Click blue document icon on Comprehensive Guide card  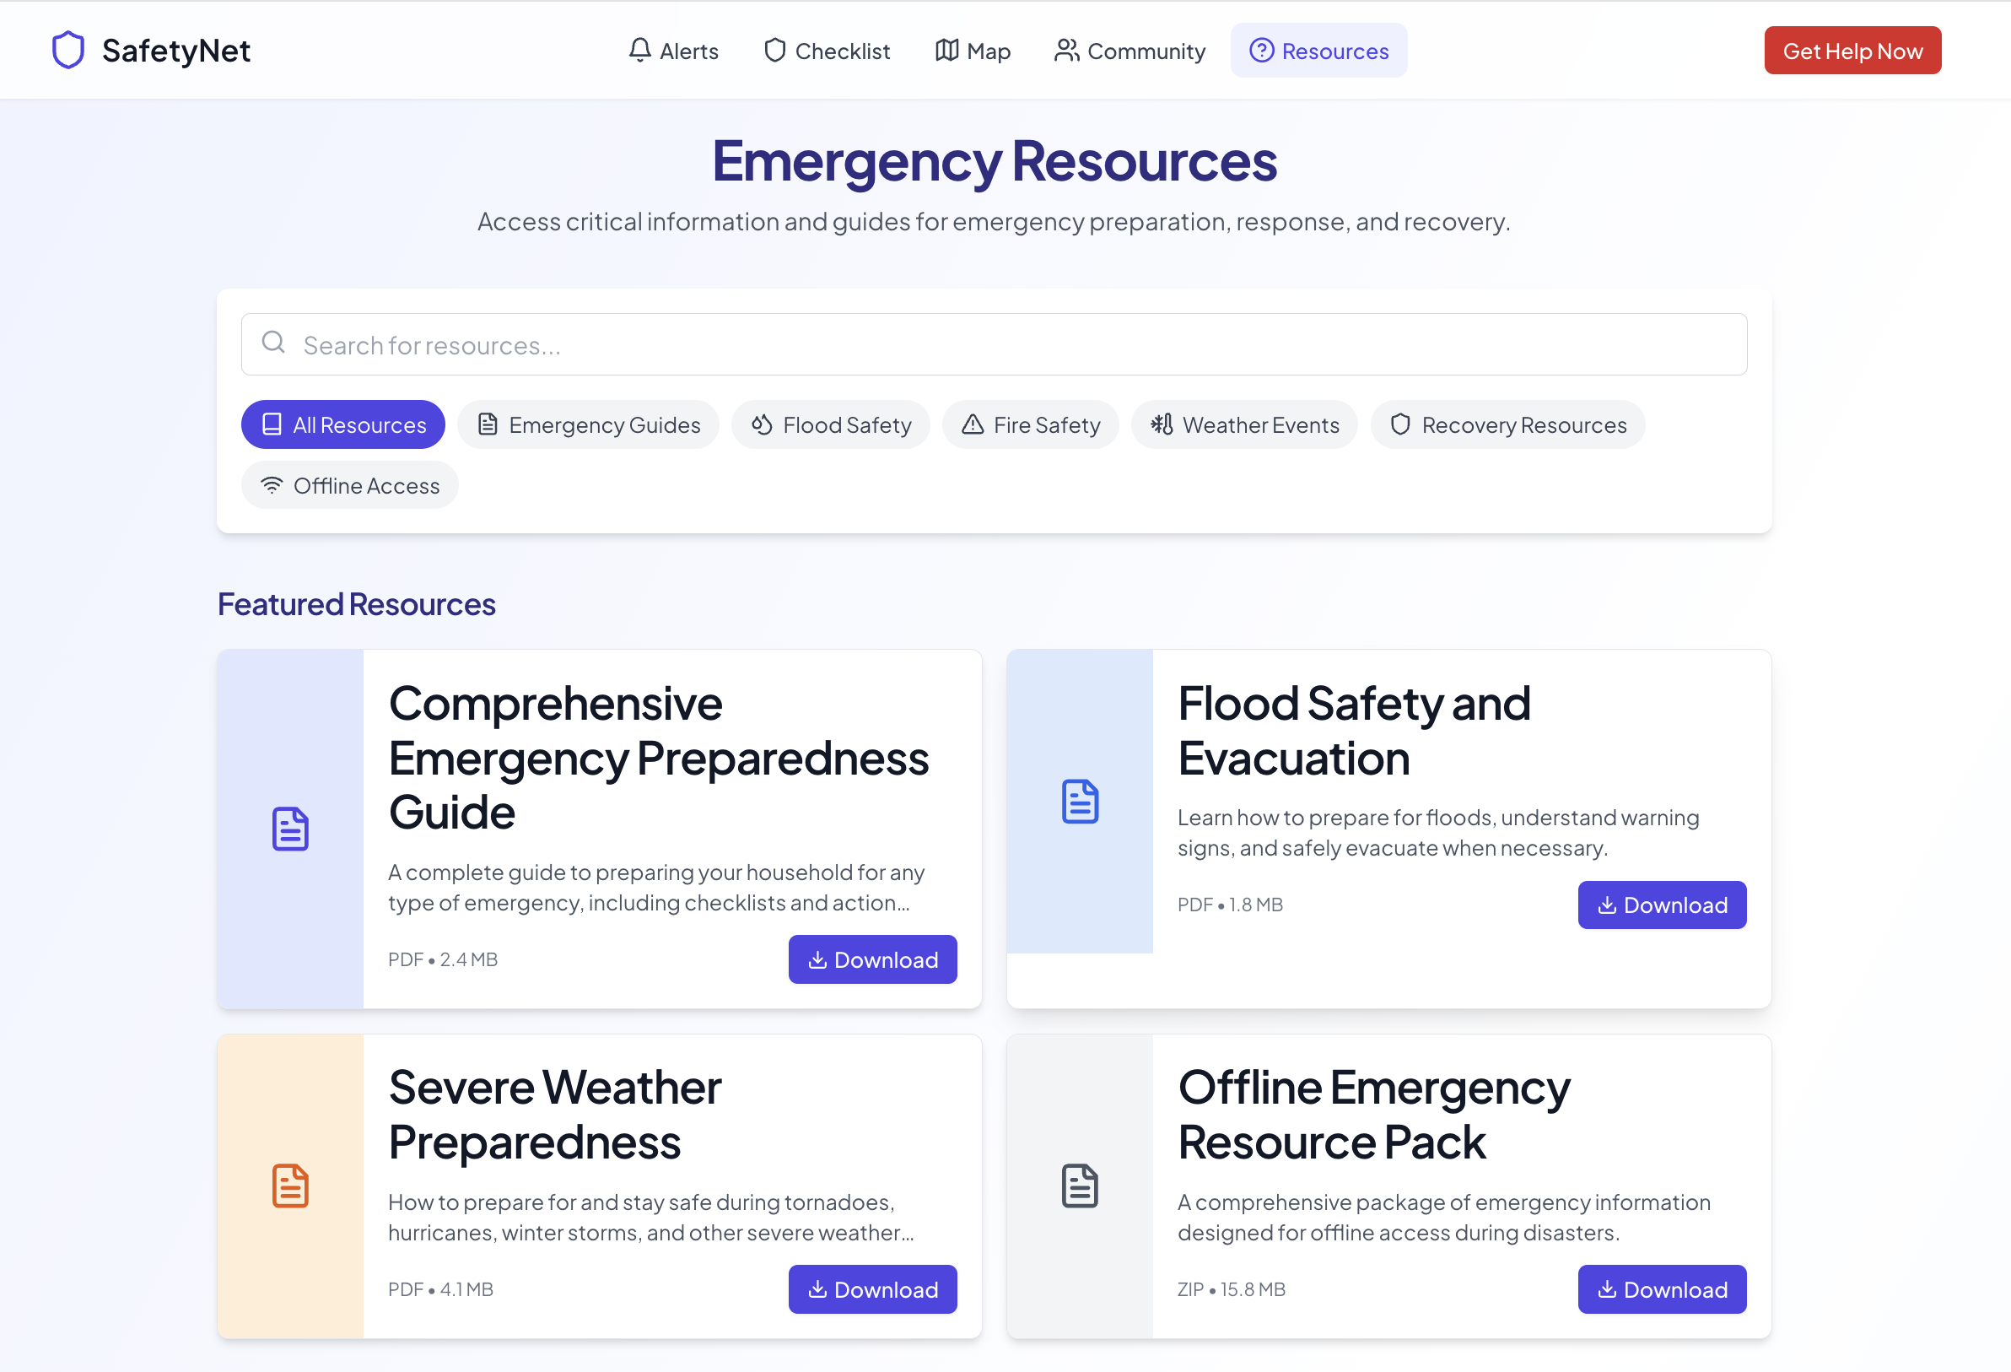290,829
